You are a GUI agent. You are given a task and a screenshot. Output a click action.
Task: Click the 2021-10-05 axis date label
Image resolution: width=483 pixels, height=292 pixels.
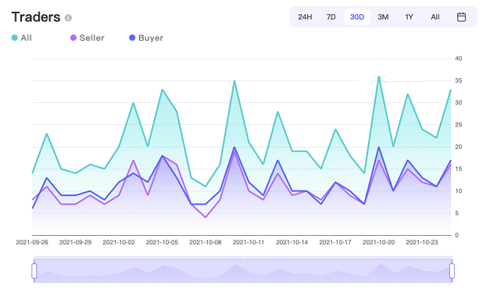162,243
